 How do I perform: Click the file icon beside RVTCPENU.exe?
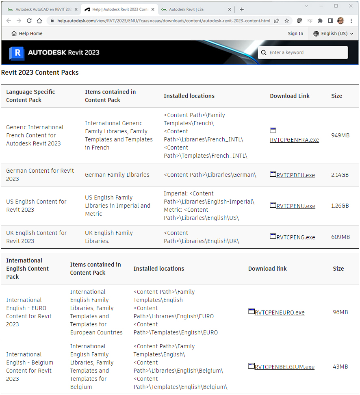[273, 205]
